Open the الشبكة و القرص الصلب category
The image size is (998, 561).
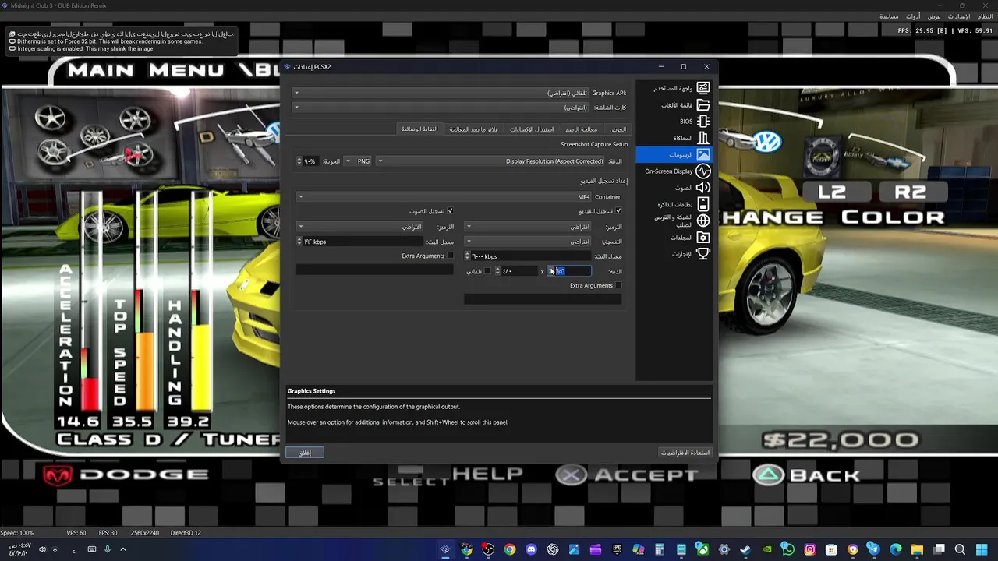[x=675, y=221]
